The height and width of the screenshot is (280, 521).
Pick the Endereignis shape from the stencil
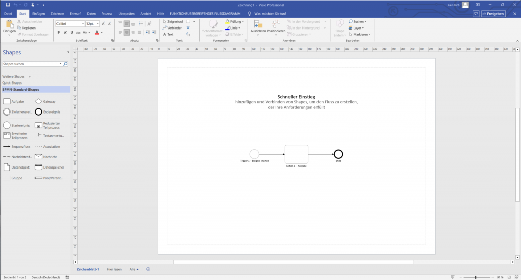[38, 111]
